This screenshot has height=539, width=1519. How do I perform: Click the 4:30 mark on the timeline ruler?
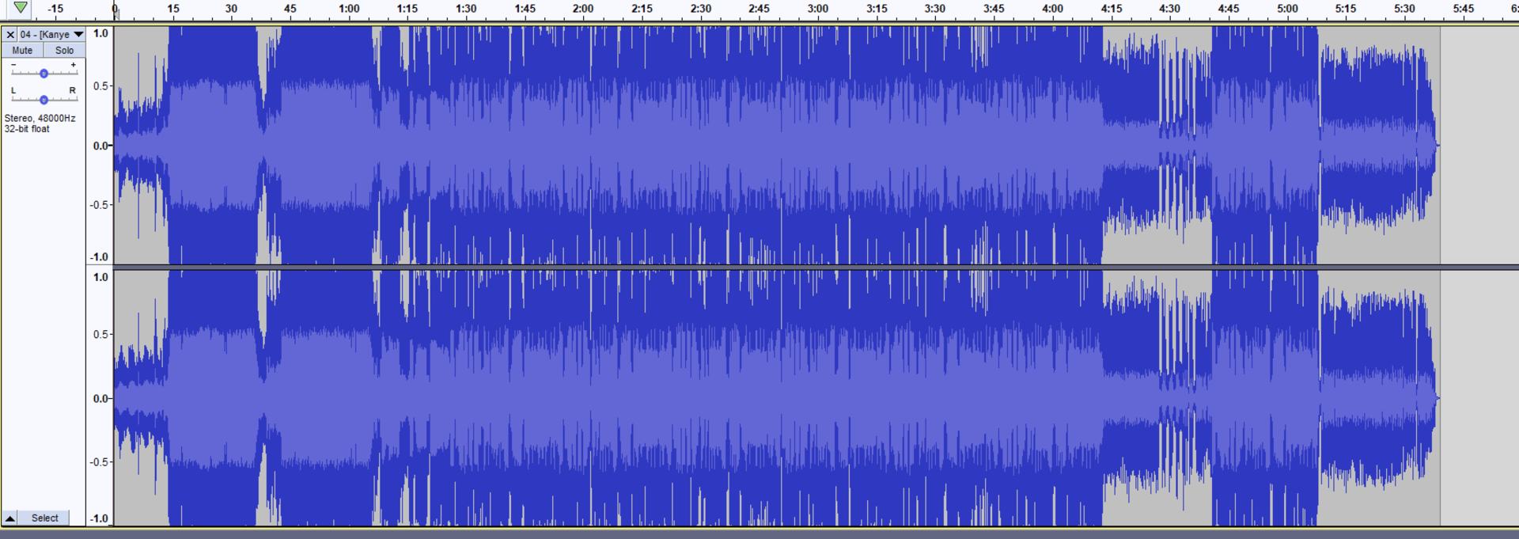(1169, 9)
